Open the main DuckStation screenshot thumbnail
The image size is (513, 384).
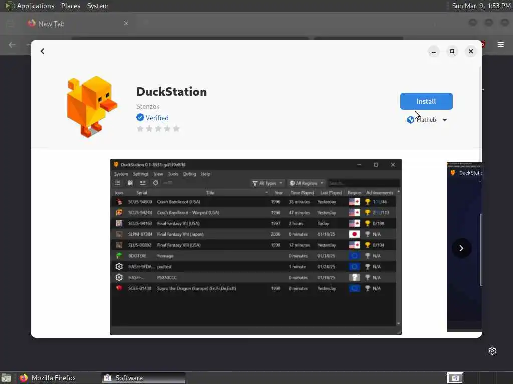(x=256, y=247)
